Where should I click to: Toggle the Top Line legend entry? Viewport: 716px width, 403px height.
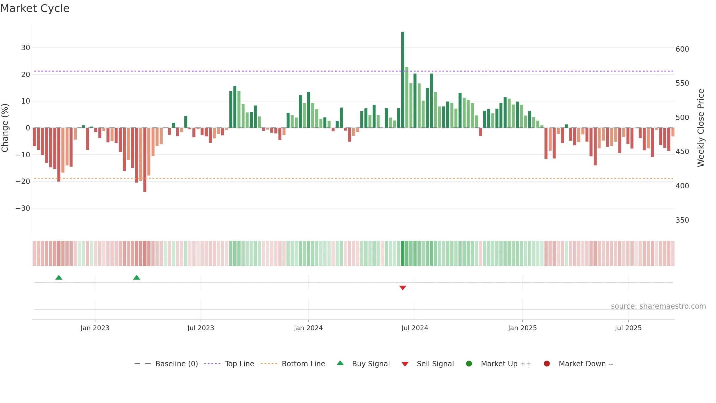229,364
